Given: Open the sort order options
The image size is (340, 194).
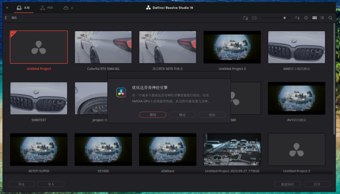Looking at the screenshot, I should pos(297,18).
